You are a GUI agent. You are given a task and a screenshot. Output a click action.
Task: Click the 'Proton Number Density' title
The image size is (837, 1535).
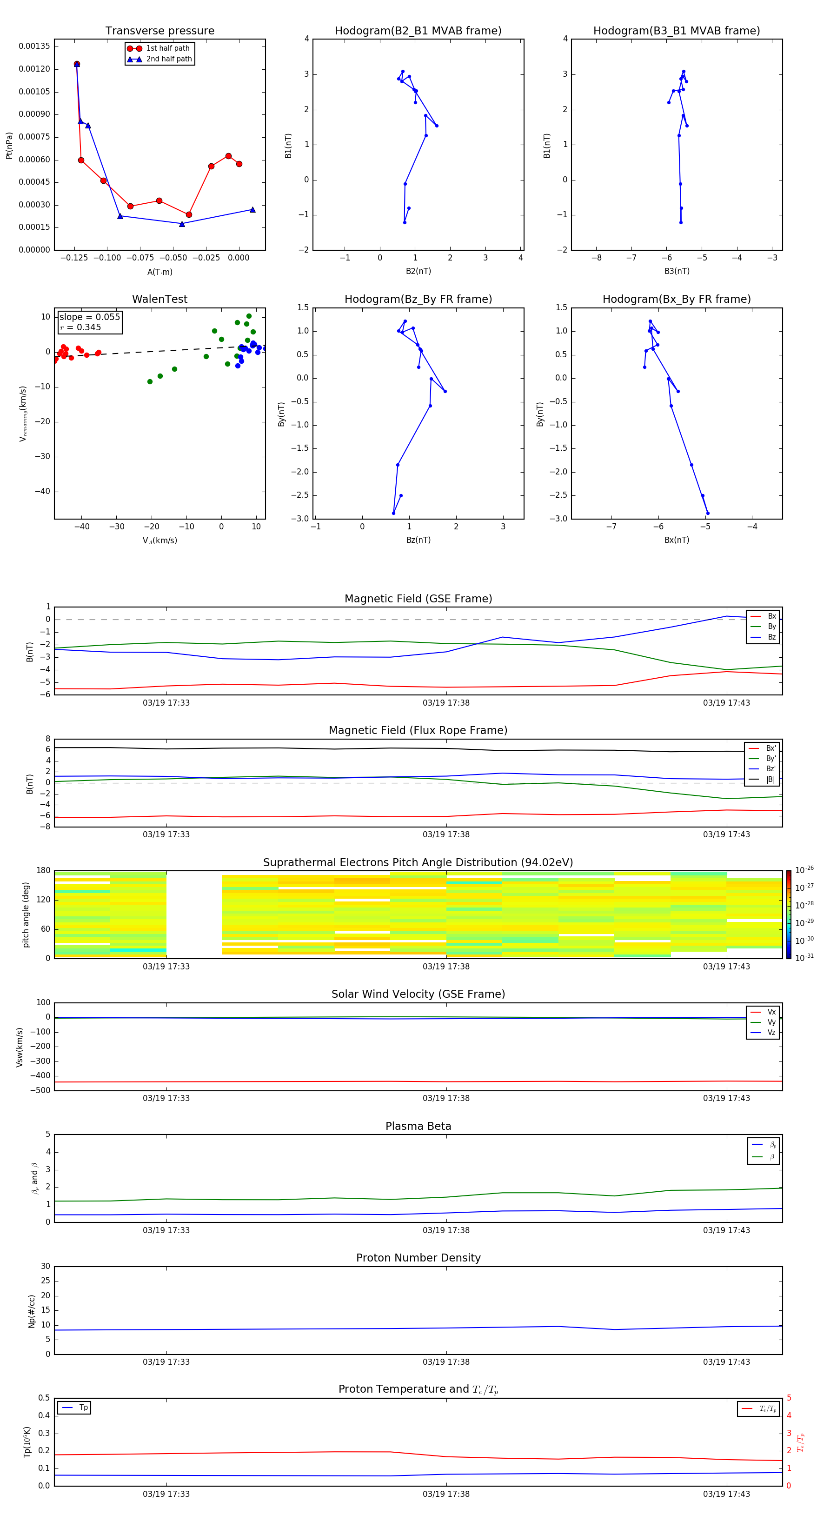tap(418, 1258)
